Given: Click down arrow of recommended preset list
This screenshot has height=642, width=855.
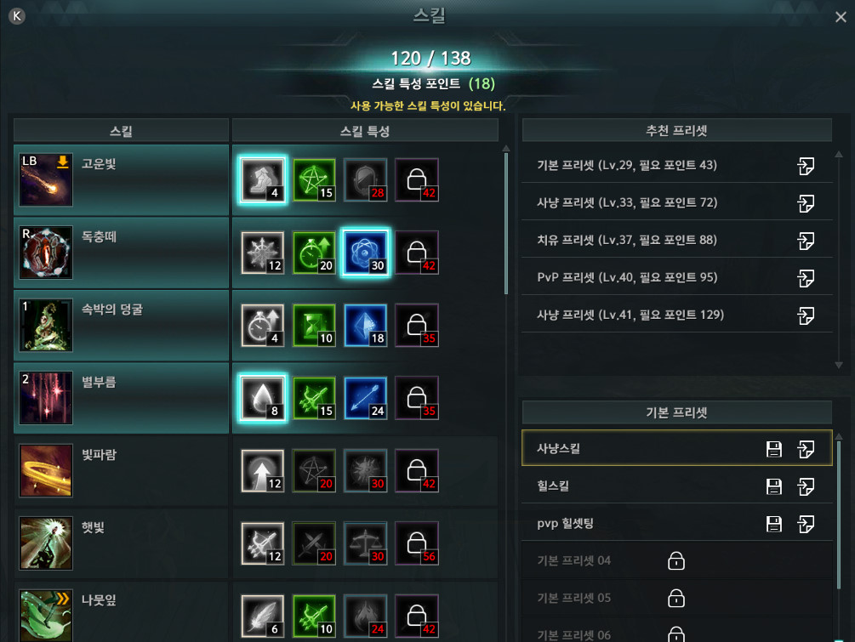Looking at the screenshot, I should tap(839, 365).
